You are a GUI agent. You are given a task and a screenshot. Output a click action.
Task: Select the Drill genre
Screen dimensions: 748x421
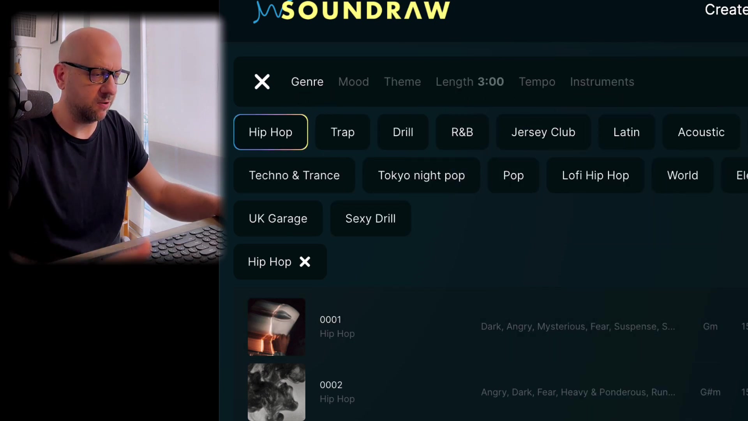(x=403, y=132)
